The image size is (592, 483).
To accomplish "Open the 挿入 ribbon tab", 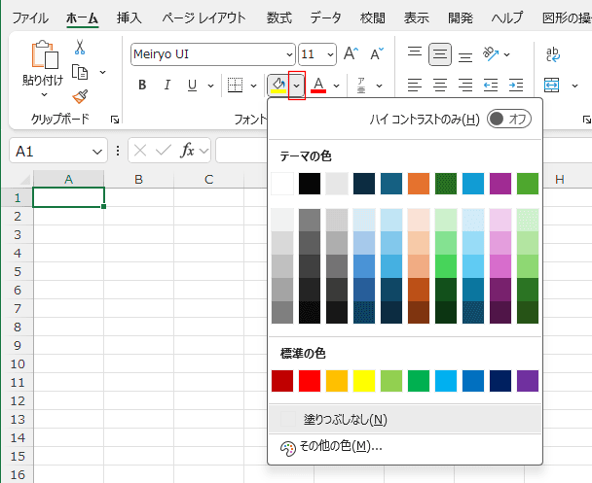I will (x=129, y=17).
